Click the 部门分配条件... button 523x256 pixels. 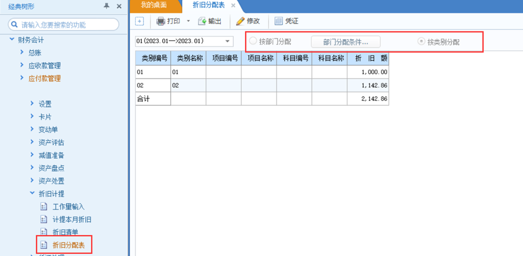pyautogui.click(x=345, y=42)
